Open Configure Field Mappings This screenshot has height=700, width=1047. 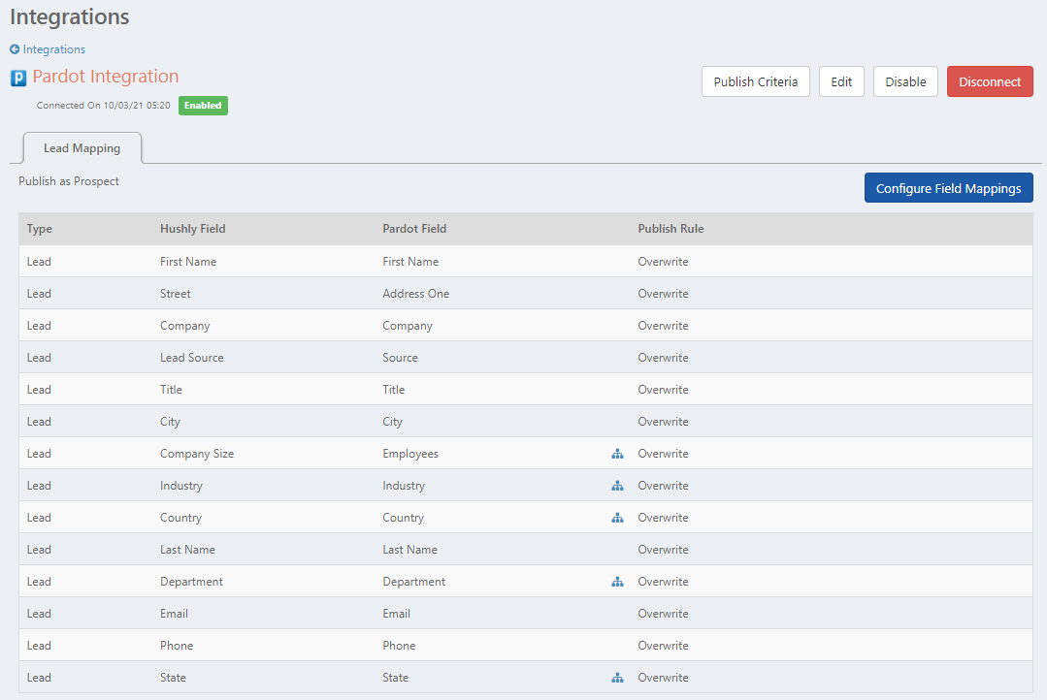[948, 188]
